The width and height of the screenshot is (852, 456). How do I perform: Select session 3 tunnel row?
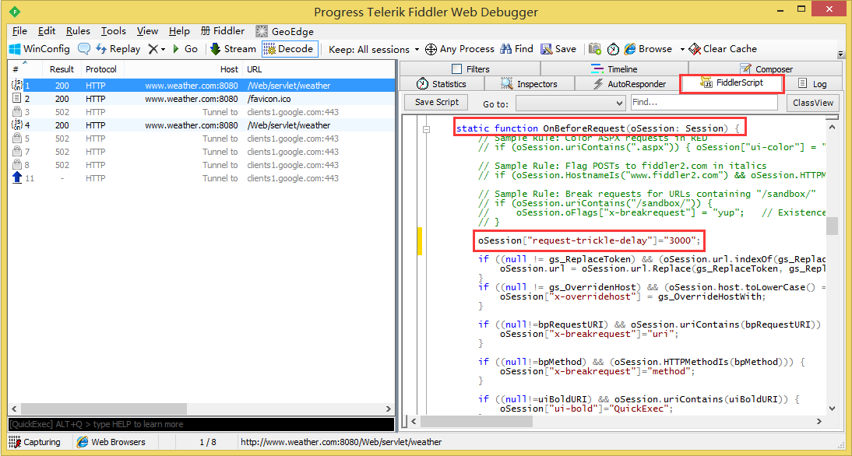click(x=201, y=112)
